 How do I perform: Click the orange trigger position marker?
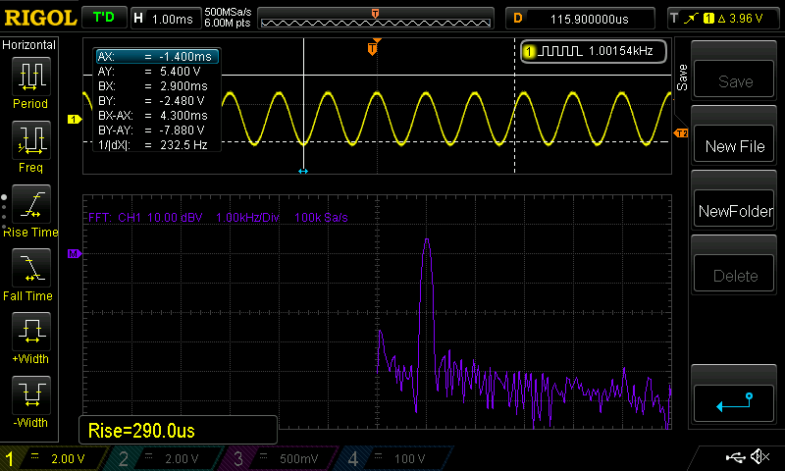click(373, 48)
